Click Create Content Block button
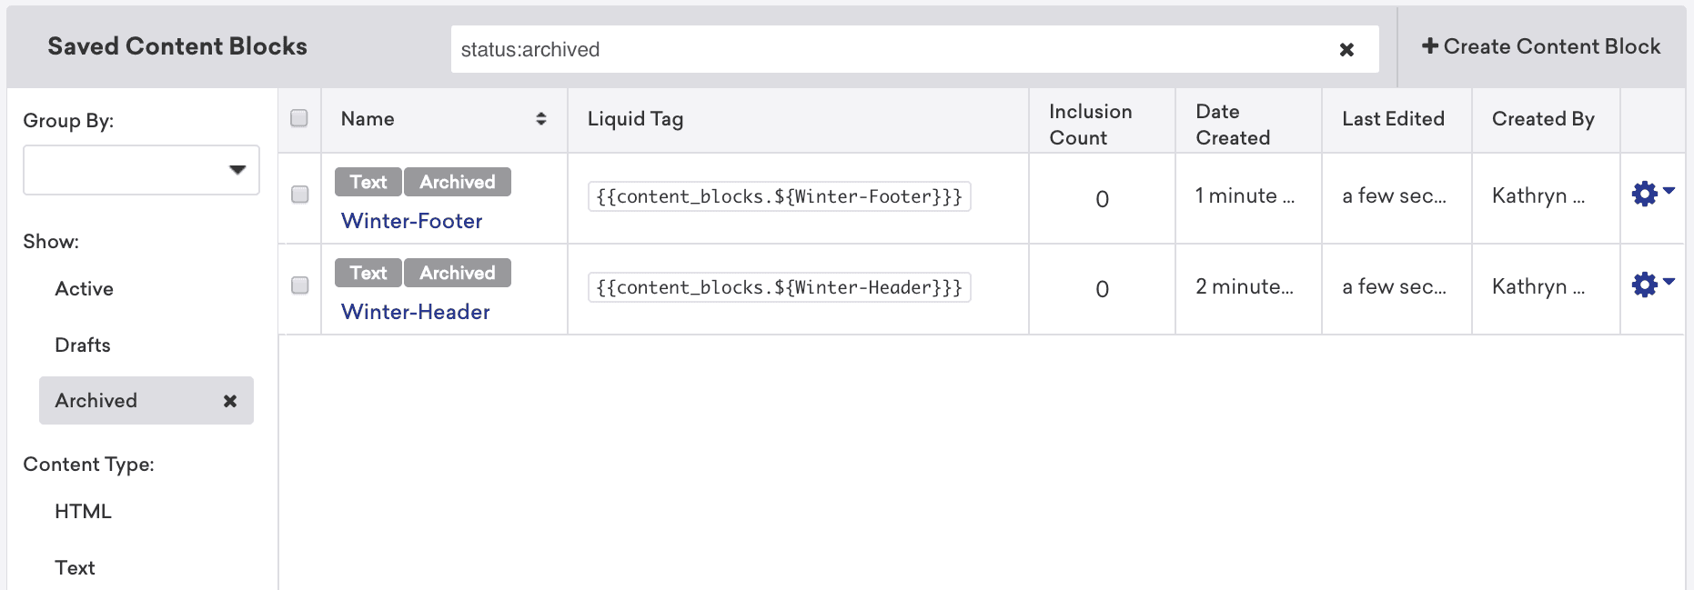Image resolution: width=1694 pixels, height=590 pixels. point(1541,47)
